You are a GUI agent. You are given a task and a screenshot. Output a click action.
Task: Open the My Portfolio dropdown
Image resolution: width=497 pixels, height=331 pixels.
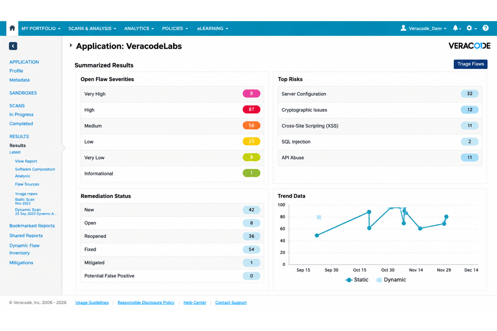tap(41, 29)
